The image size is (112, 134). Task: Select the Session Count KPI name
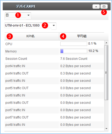(x=16, y=59)
